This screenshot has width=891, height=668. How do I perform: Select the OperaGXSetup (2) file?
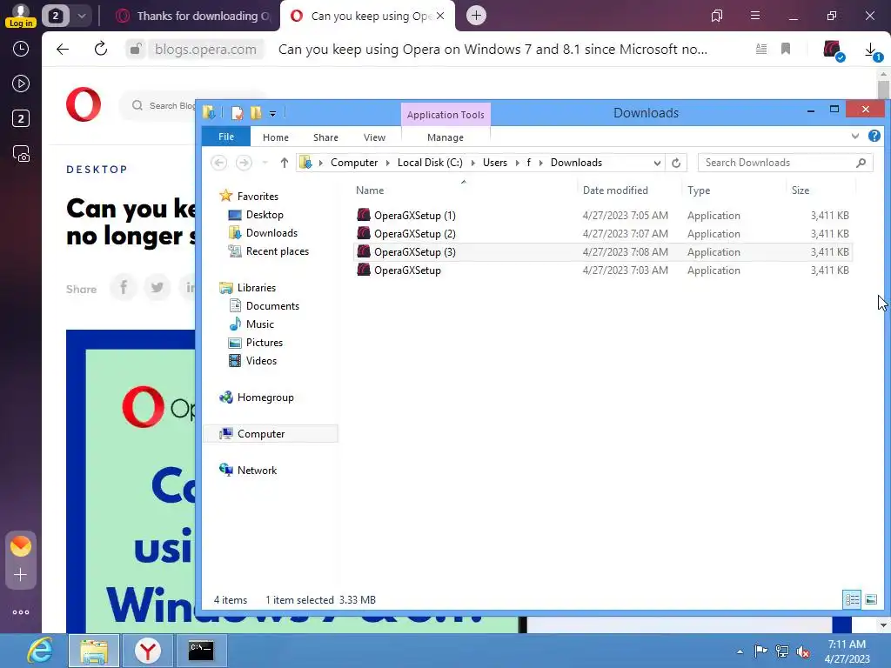pos(602,233)
